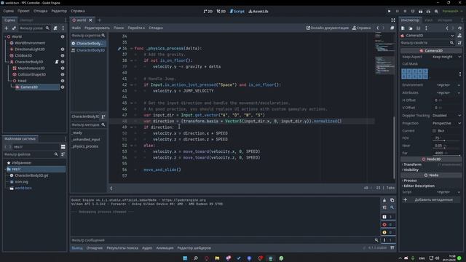This screenshot has height=262, width=466.
Task: Click the instantiate child scene link icon
Action: point(14,28)
